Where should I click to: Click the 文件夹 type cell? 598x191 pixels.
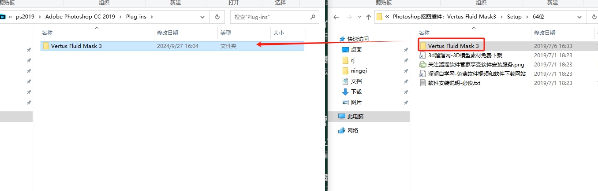click(228, 46)
